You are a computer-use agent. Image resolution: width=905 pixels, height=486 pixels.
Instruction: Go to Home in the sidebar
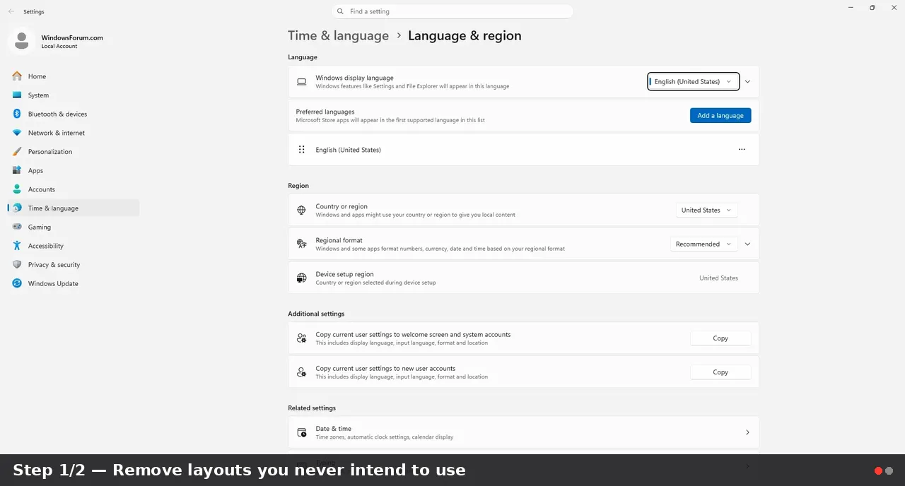tap(74, 76)
